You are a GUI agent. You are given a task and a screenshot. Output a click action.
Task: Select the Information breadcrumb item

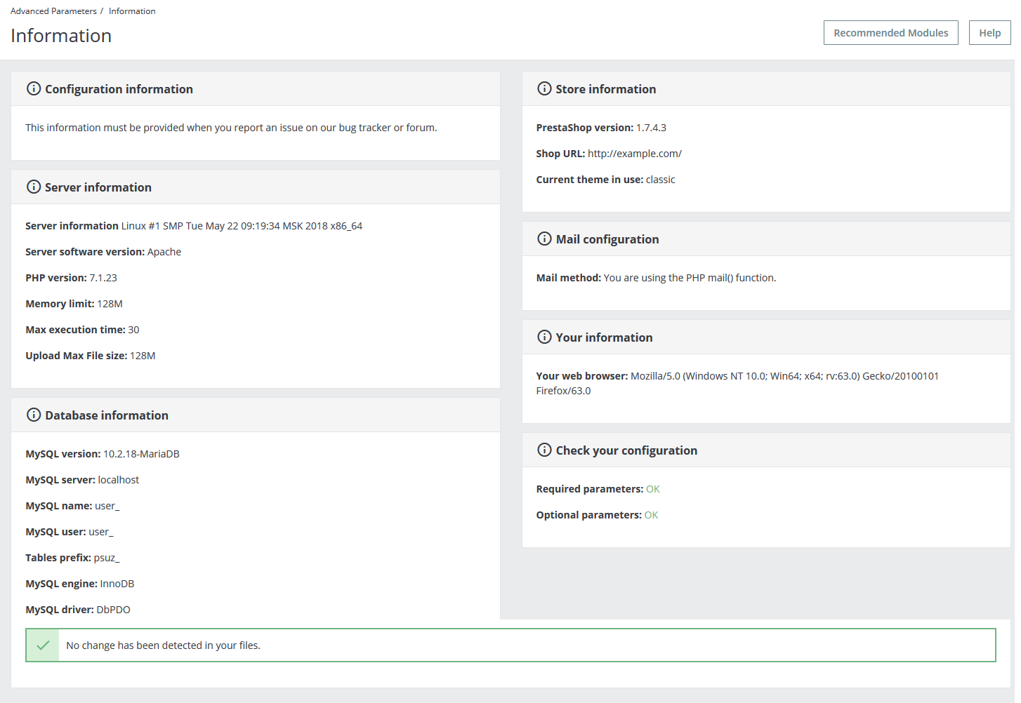pos(132,11)
